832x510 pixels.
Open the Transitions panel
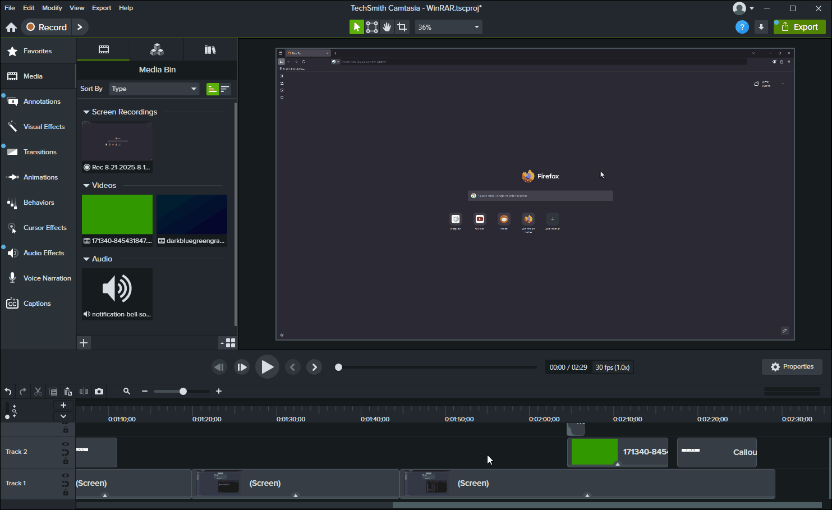40,151
